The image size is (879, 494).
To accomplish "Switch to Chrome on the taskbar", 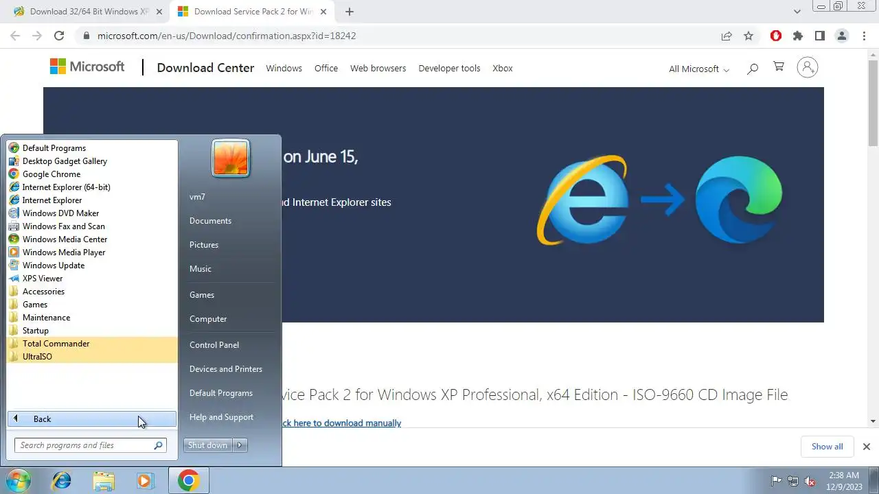I will (189, 481).
